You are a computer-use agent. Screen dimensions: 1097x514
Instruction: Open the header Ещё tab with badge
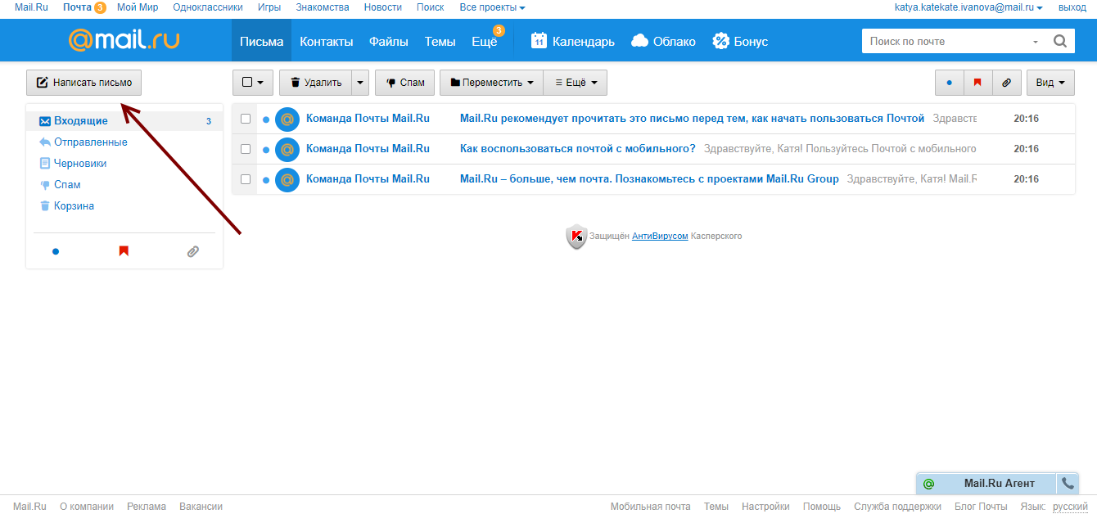click(x=485, y=41)
